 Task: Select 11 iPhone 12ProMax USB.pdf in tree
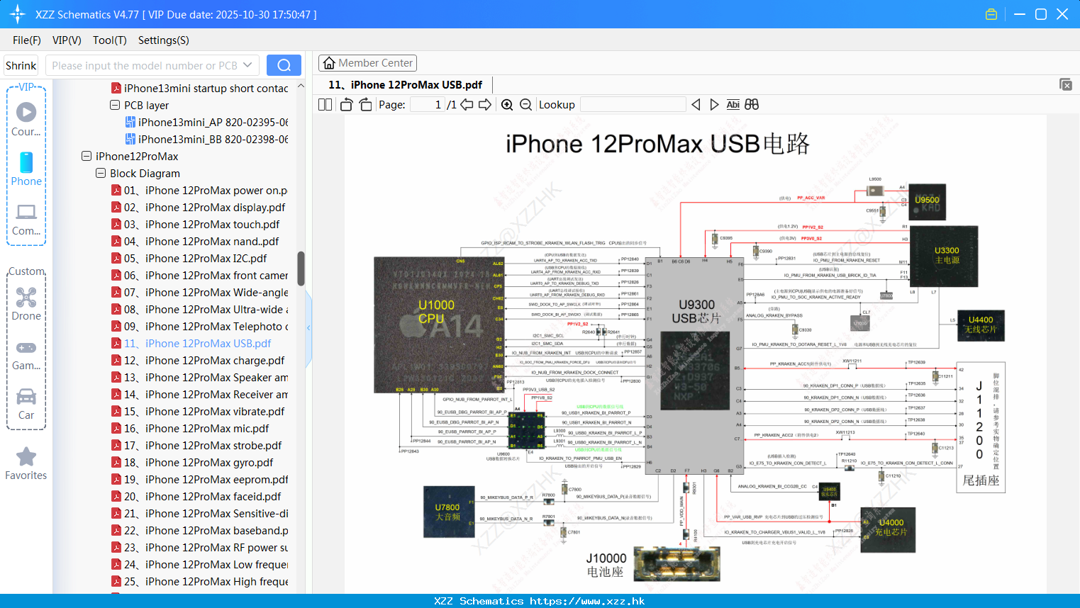click(x=191, y=343)
